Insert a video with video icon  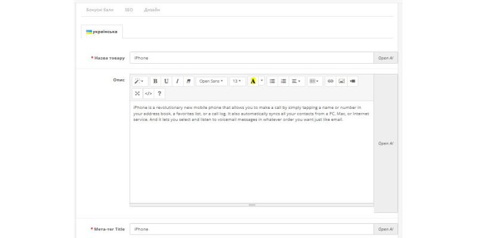coord(352,81)
